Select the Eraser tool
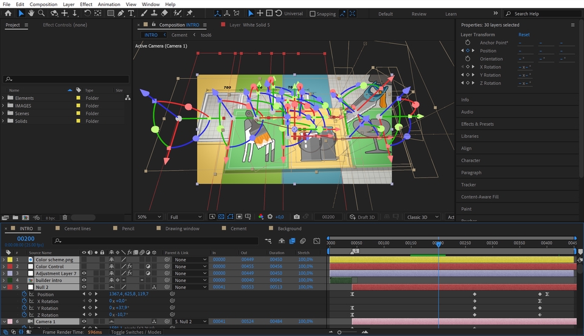584x336 pixels. pyautogui.click(x=164, y=13)
